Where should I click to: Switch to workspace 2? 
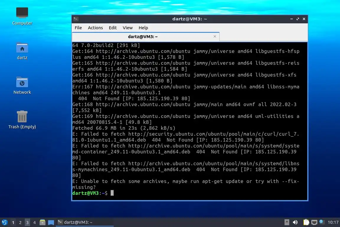coord(20,223)
